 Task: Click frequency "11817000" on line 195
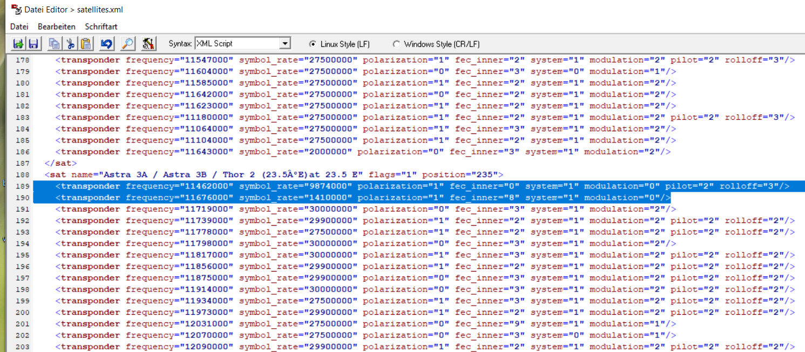coord(207,255)
